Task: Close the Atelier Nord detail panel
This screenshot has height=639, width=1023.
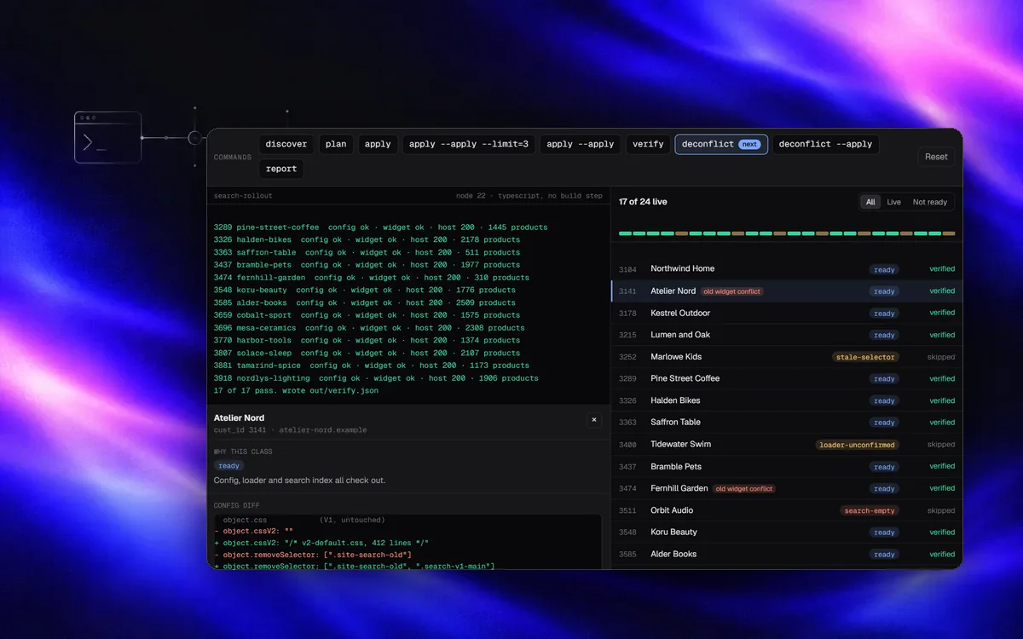Action: [594, 420]
